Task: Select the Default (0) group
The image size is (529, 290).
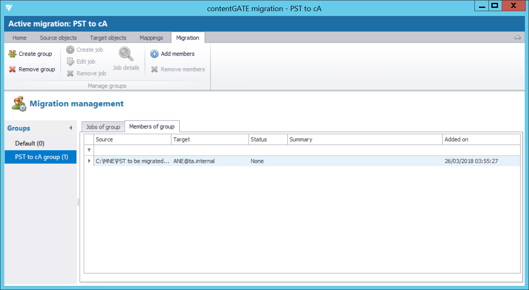Action: tap(30, 143)
